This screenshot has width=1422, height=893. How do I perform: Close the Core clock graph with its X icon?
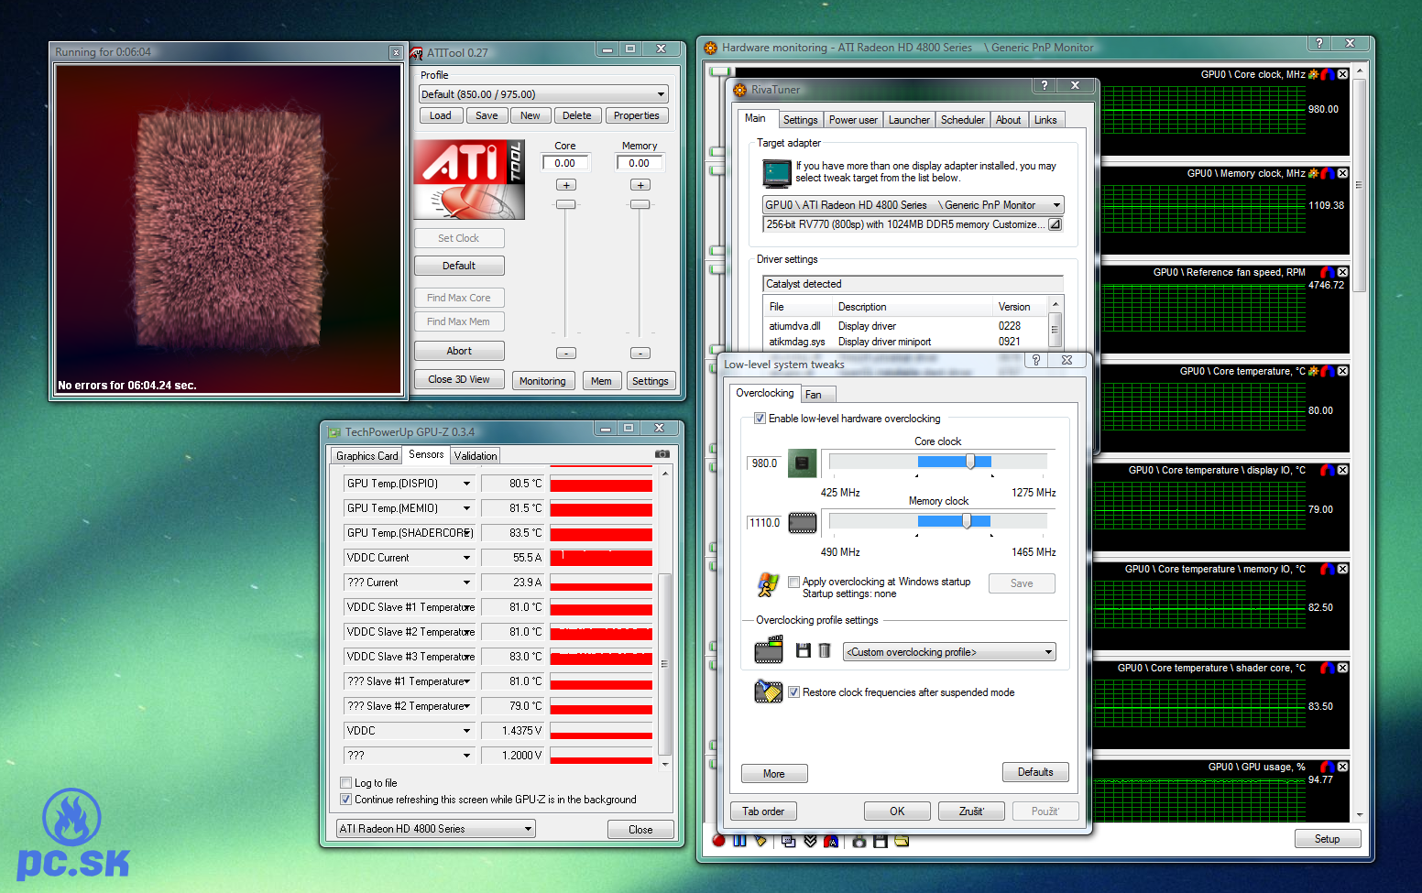coord(1342,74)
